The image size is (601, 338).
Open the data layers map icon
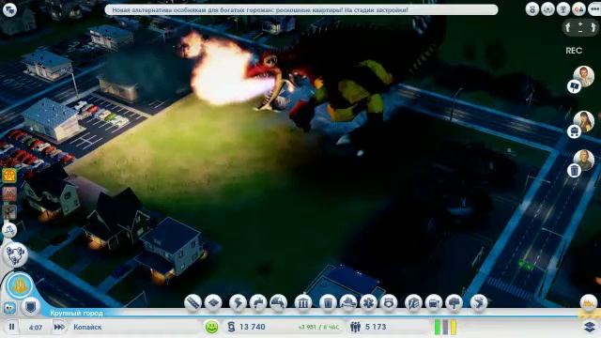tap(590, 327)
